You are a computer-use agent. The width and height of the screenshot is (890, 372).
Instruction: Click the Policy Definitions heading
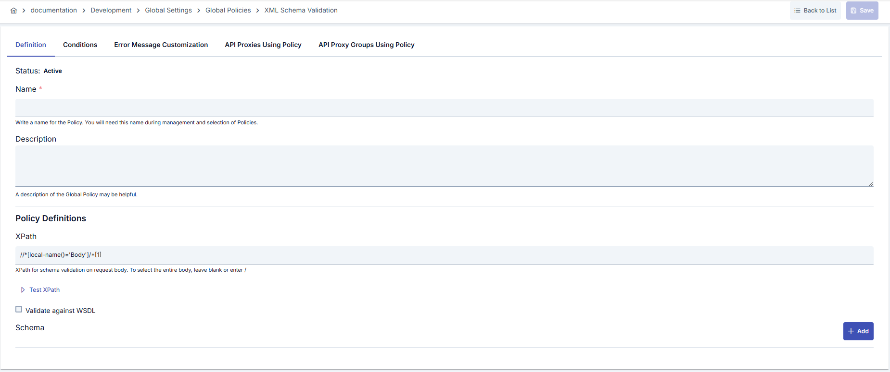[51, 218]
